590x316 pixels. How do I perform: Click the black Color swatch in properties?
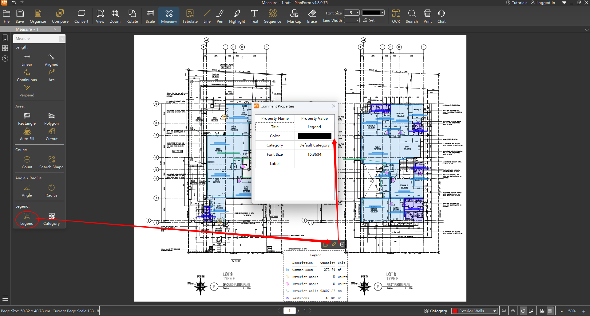pos(314,136)
